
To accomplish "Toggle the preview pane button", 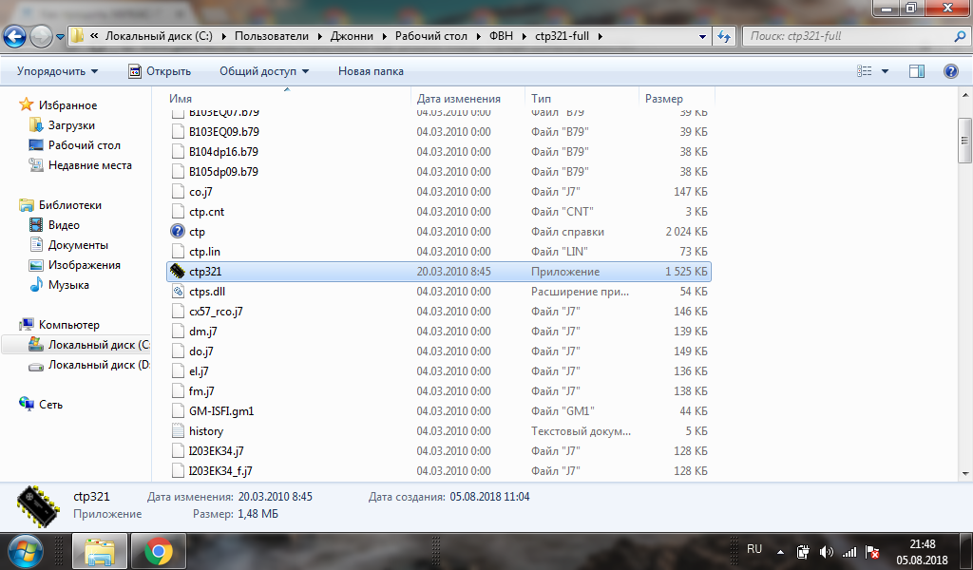I will click(917, 71).
